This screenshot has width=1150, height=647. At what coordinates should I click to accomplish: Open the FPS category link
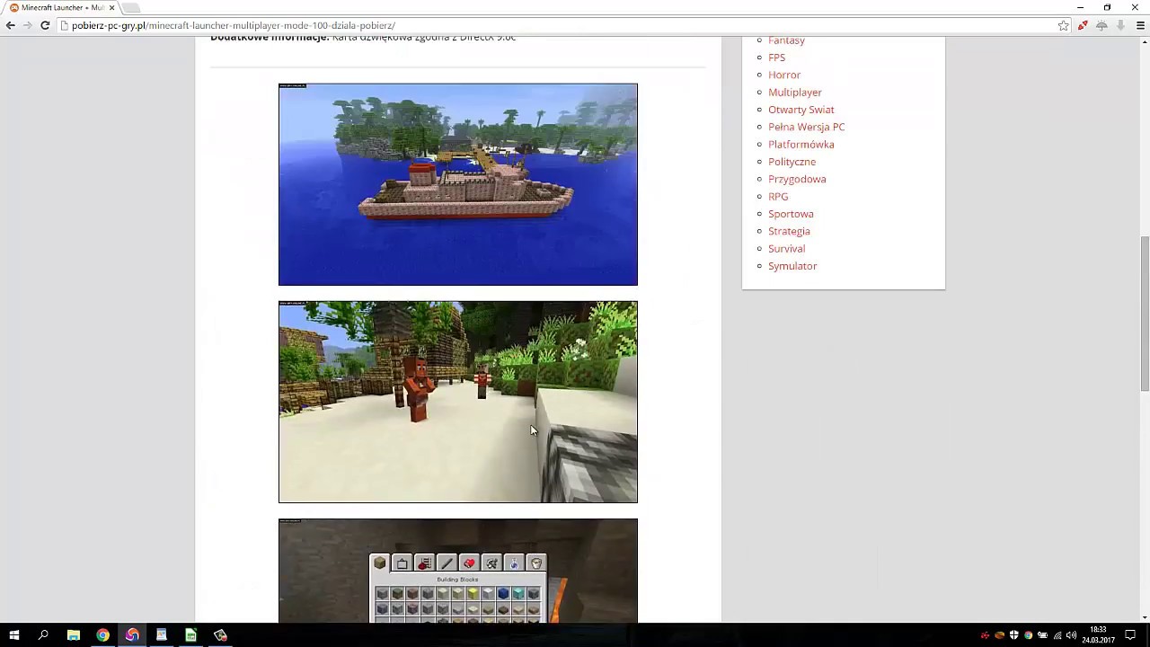pyautogui.click(x=776, y=58)
